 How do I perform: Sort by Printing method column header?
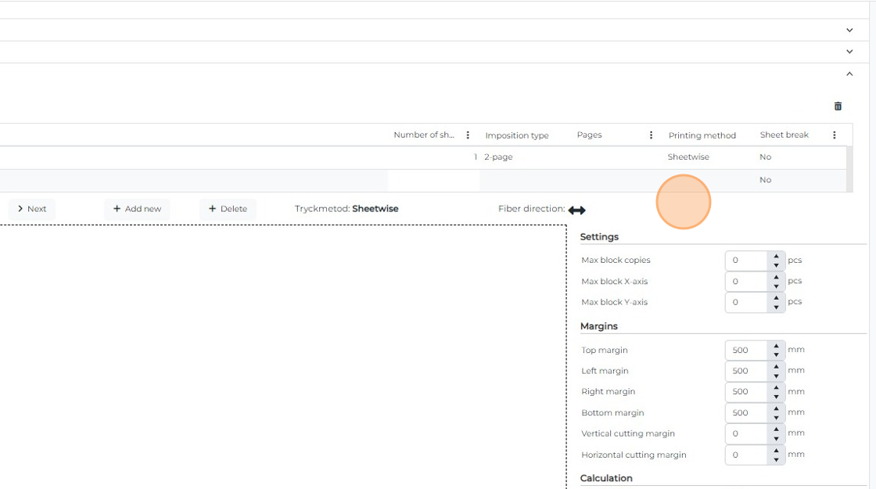702,135
